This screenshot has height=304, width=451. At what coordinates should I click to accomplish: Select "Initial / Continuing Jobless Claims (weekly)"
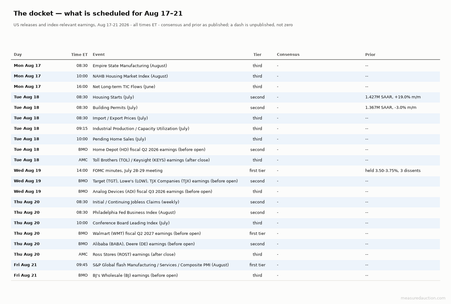coord(136,202)
